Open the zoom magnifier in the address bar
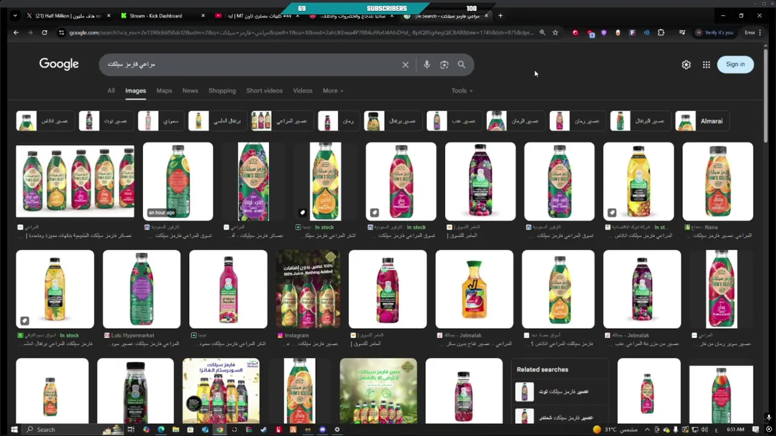776x436 pixels. (542, 33)
